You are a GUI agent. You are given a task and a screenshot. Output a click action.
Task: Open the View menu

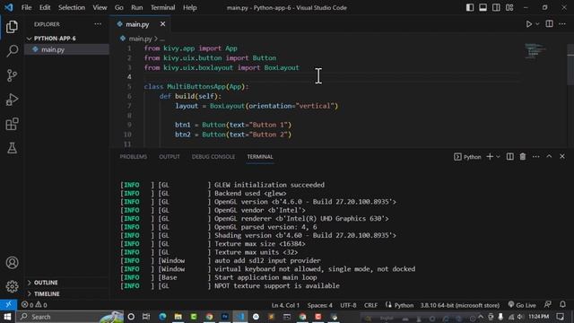coord(100,8)
